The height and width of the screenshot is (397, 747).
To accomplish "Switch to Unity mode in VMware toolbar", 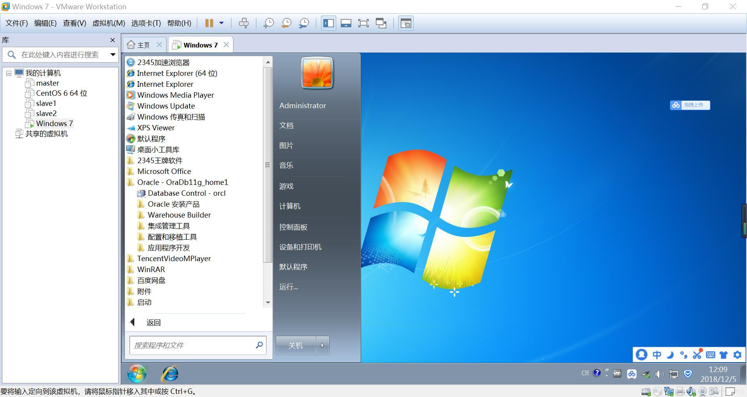I will pyautogui.click(x=381, y=23).
